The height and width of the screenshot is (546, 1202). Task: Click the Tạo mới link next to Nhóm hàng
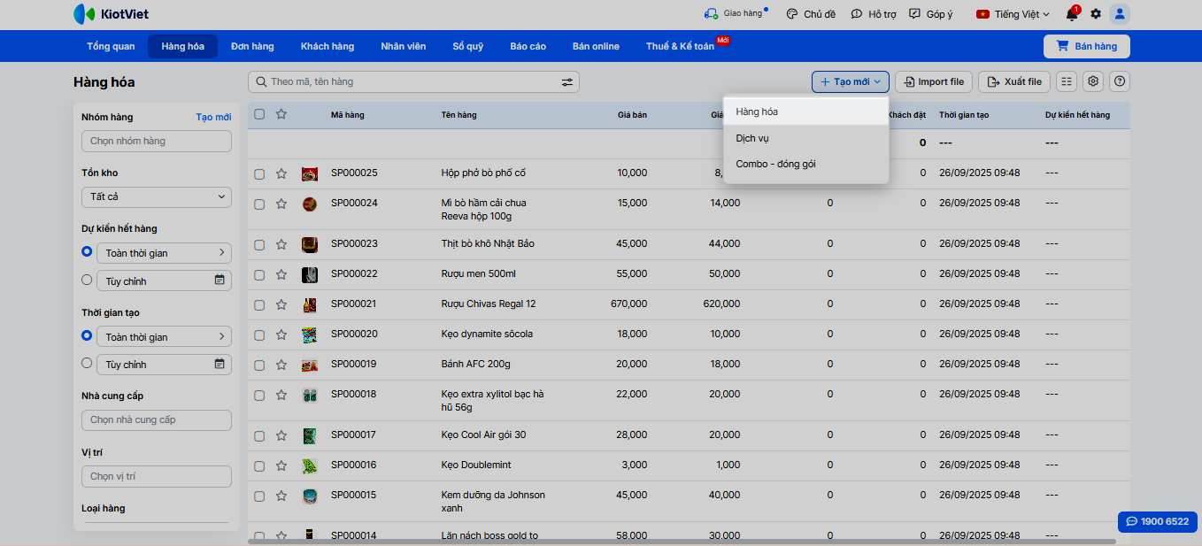[x=213, y=117]
